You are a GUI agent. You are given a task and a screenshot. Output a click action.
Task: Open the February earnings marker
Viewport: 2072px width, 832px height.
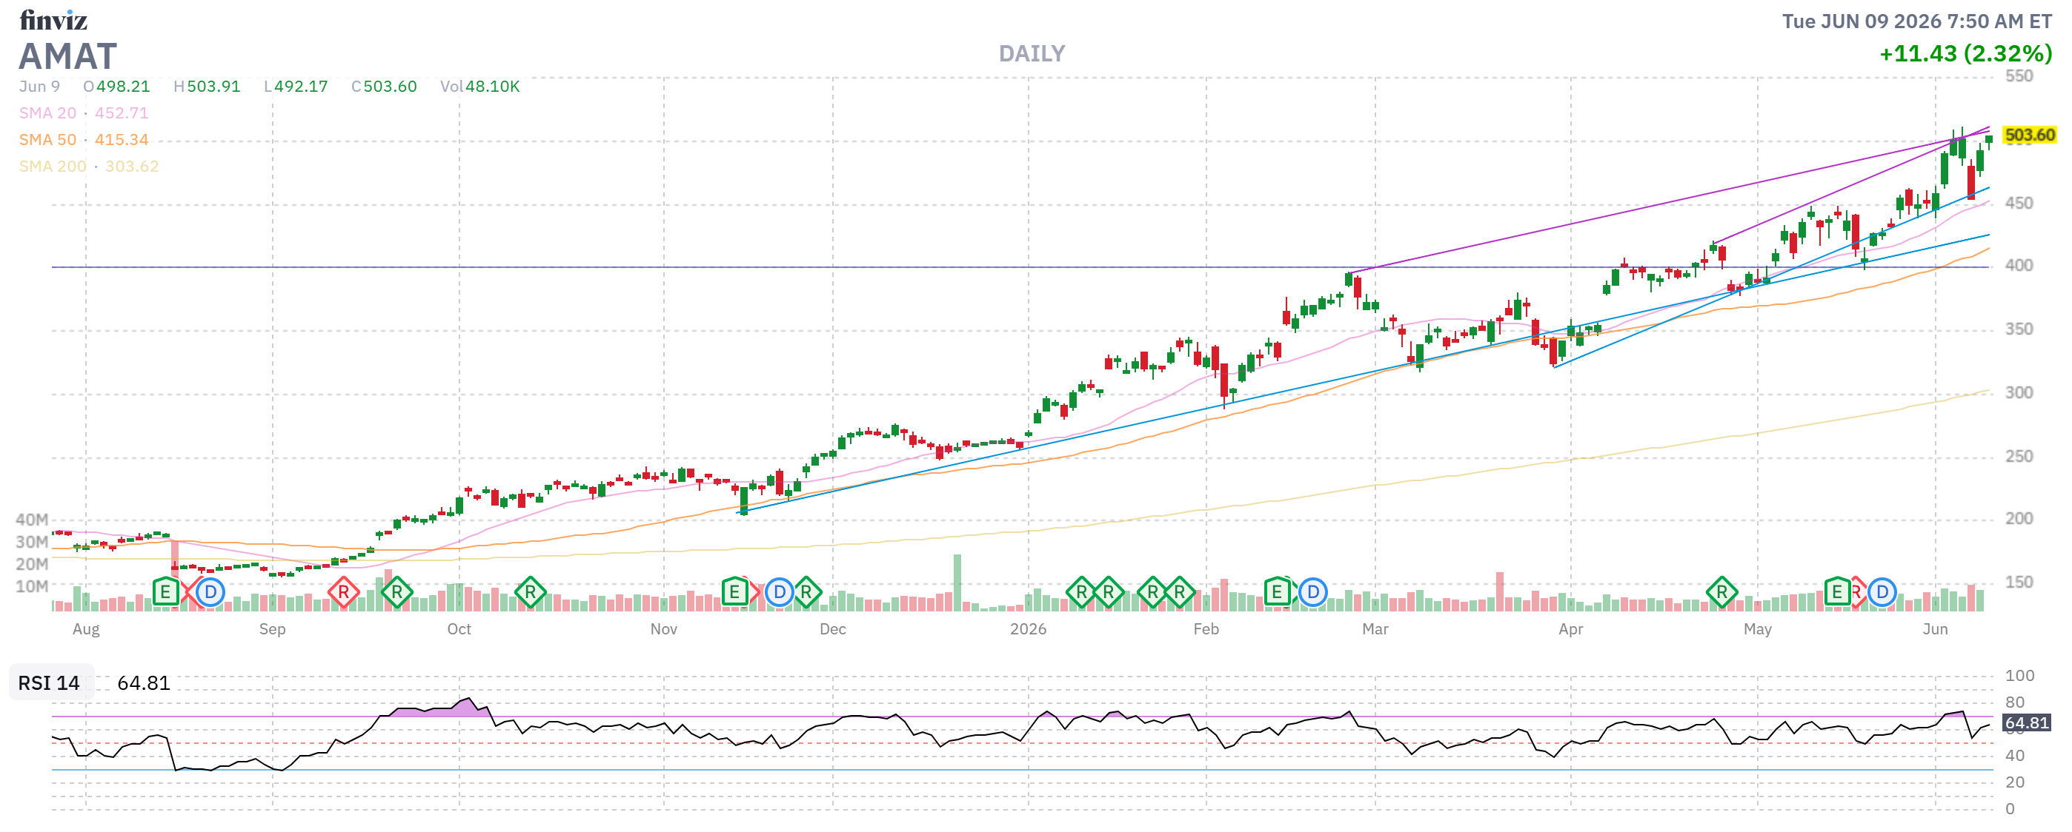pyautogui.click(x=1277, y=593)
